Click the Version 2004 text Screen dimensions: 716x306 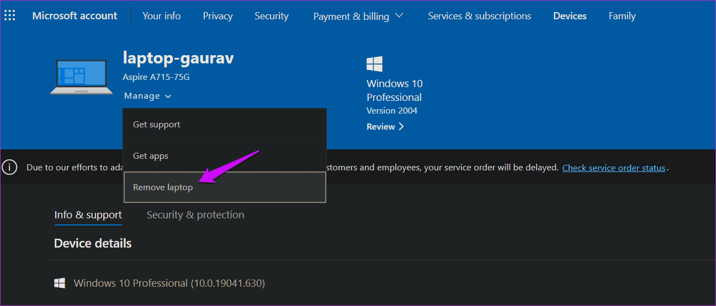[x=392, y=111]
